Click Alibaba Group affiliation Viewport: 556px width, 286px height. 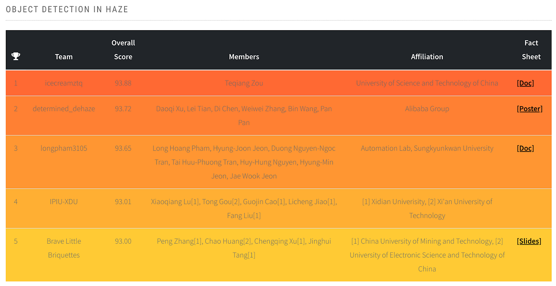(x=427, y=108)
